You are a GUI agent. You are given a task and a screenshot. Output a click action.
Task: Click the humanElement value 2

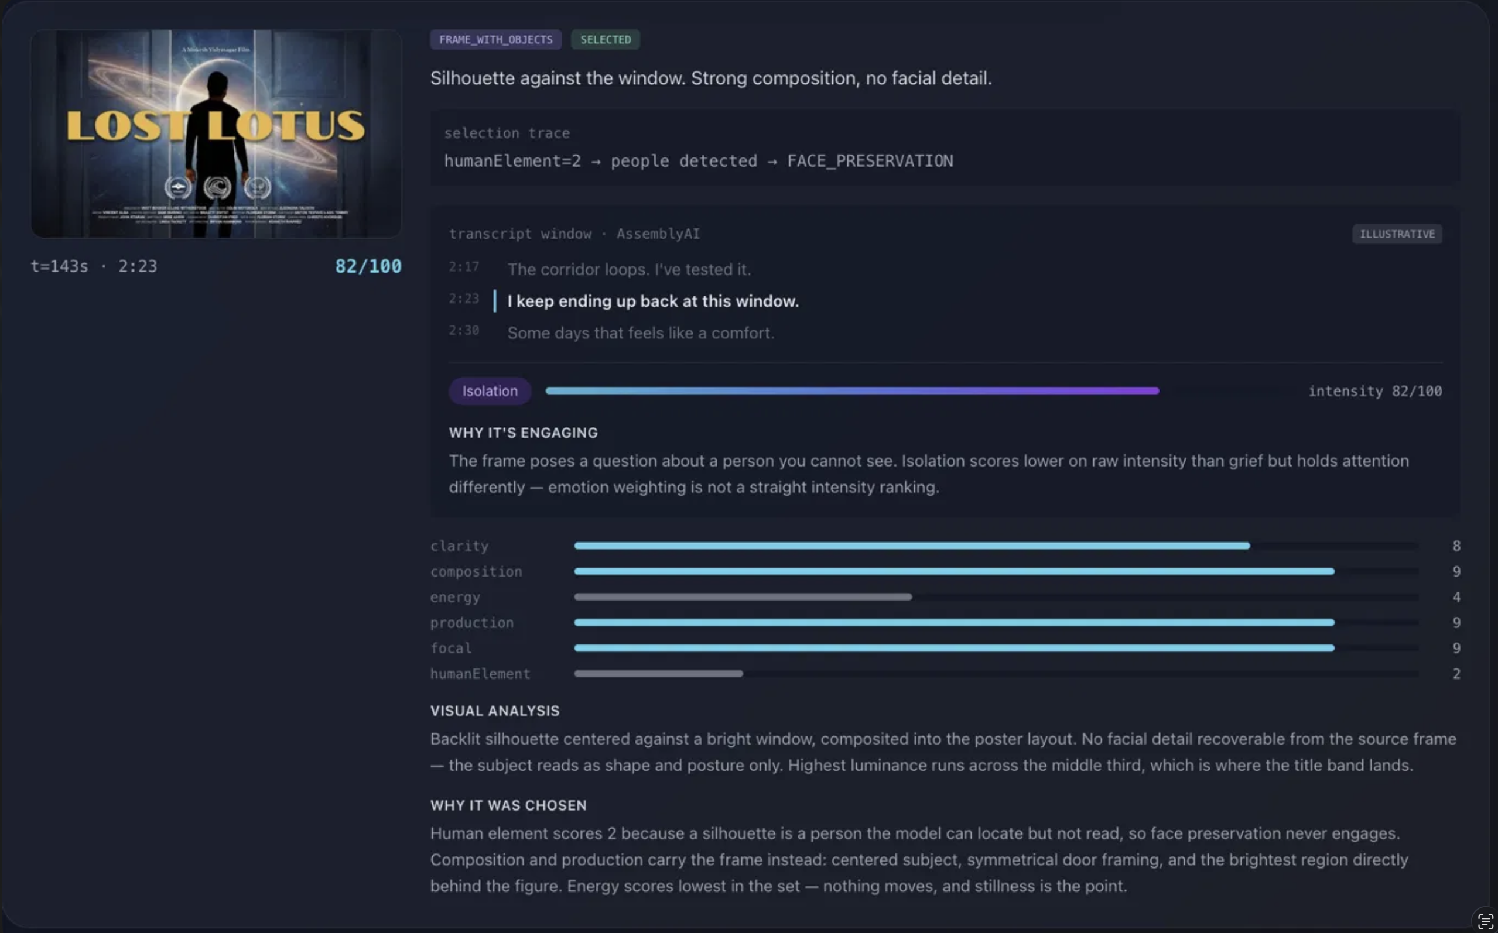pyautogui.click(x=1456, y=674)
